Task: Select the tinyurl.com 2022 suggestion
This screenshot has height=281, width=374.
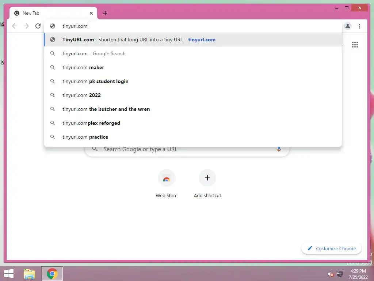Action: (193, 95)
